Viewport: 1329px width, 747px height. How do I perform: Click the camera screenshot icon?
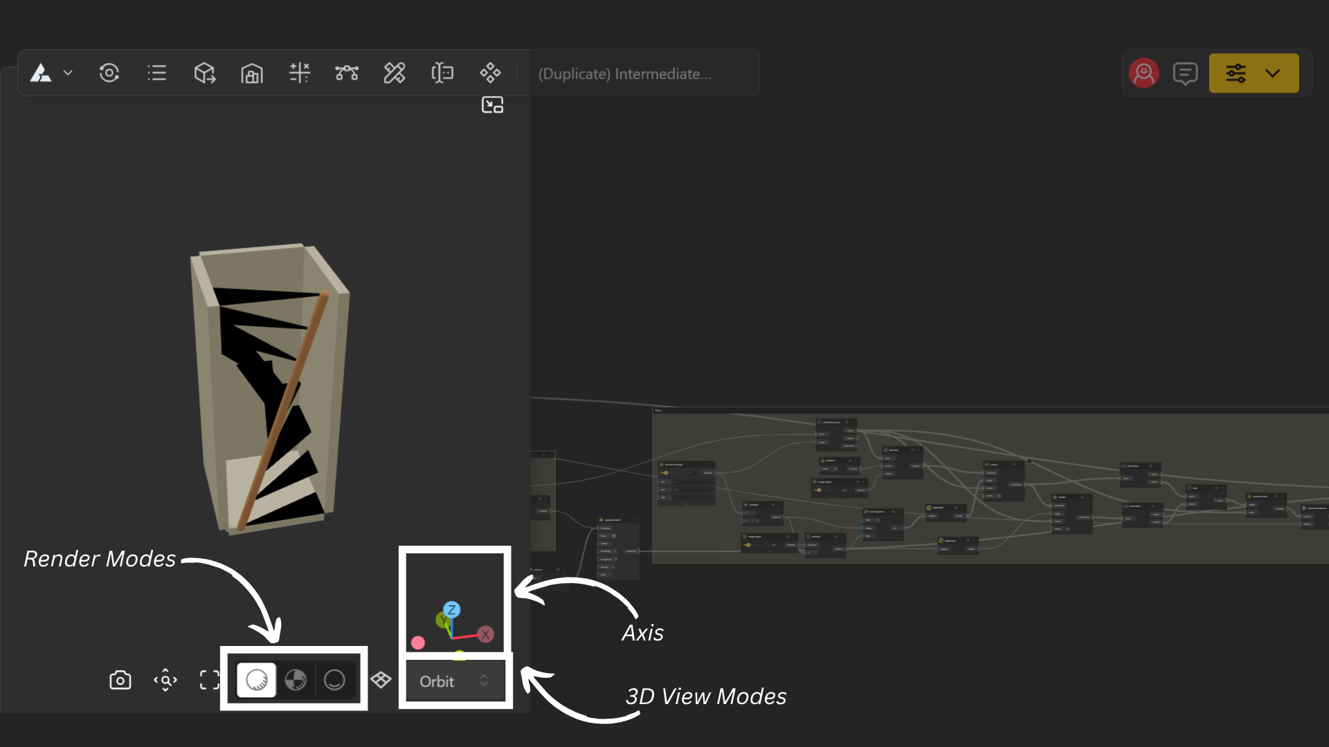click(x=120, y=681)
